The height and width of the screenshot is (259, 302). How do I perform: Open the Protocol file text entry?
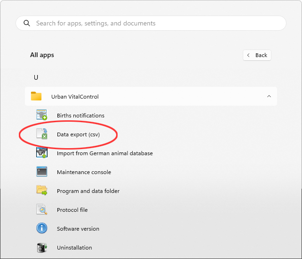[72, 210]
